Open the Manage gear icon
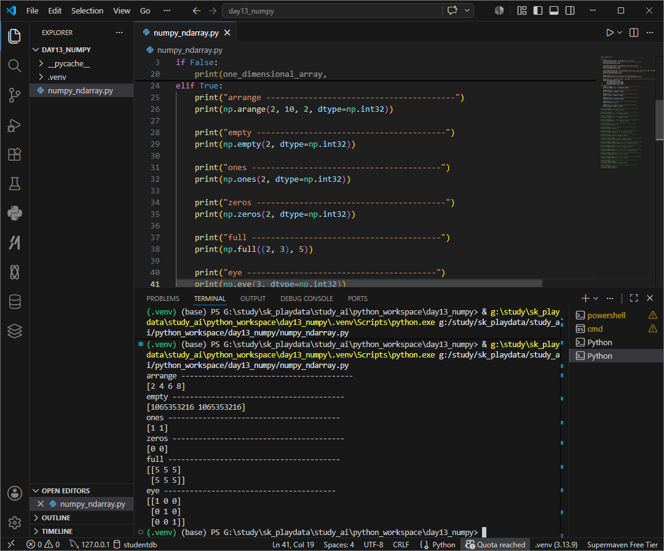 14,523
